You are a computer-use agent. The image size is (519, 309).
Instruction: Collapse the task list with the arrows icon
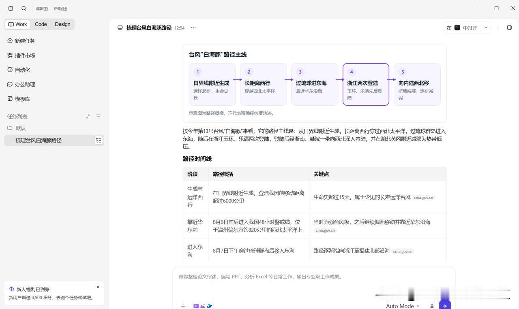(88, 117)
